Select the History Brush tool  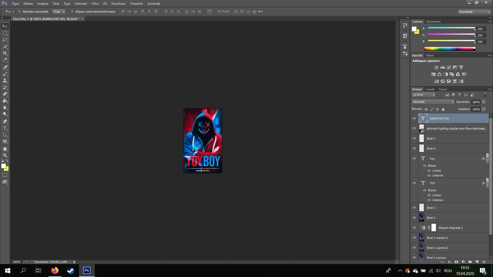coord(5,87)
